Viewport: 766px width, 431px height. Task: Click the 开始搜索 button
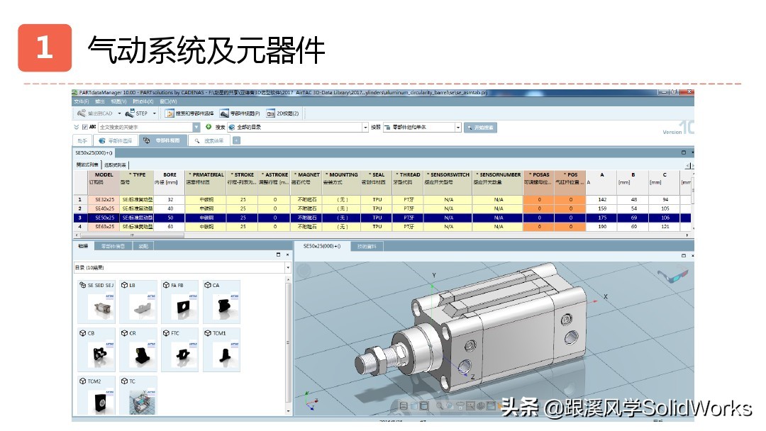click(x=481, y=127)
